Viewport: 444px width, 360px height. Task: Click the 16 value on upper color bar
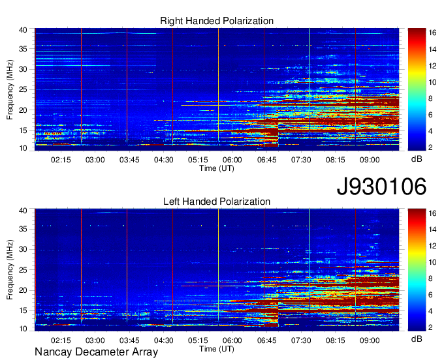point(433,33)
